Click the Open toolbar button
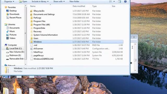The height and width of the screenshot is (94, 167). pos(23,2)
